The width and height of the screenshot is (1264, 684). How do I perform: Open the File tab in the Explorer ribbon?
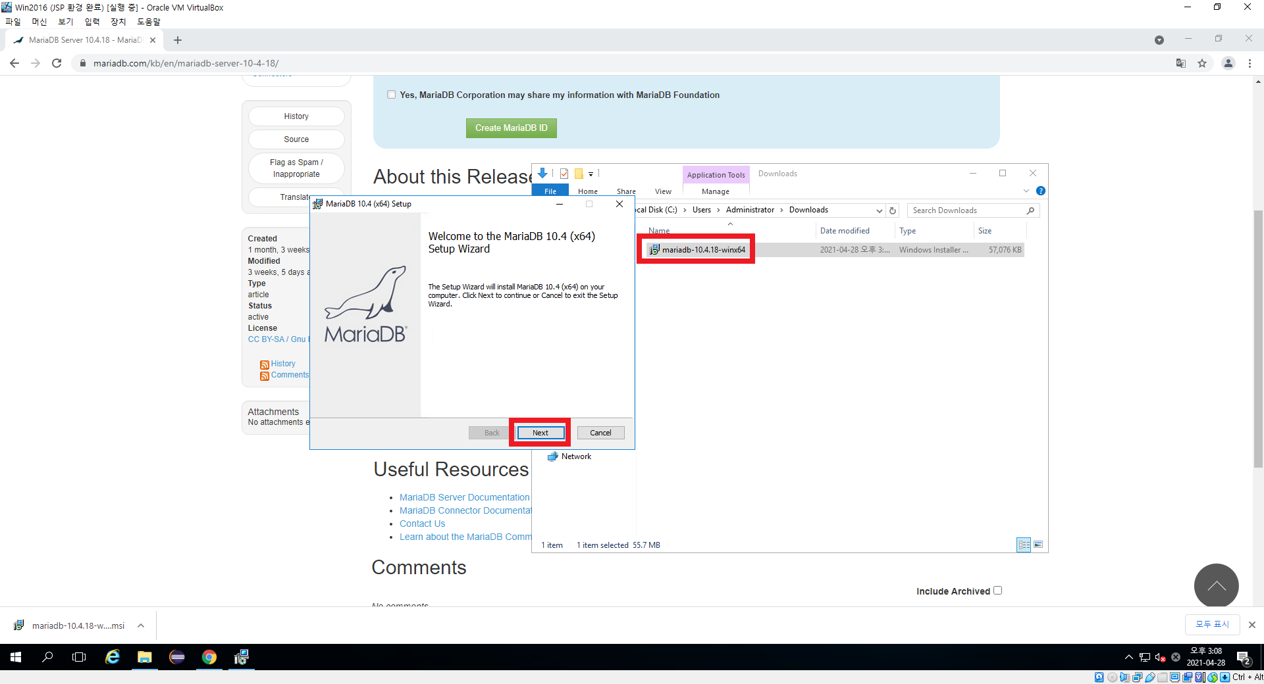point(550,191)
